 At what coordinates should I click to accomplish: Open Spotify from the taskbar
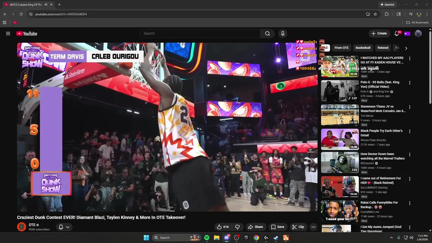pyautogui.click(x=207, y=238)
